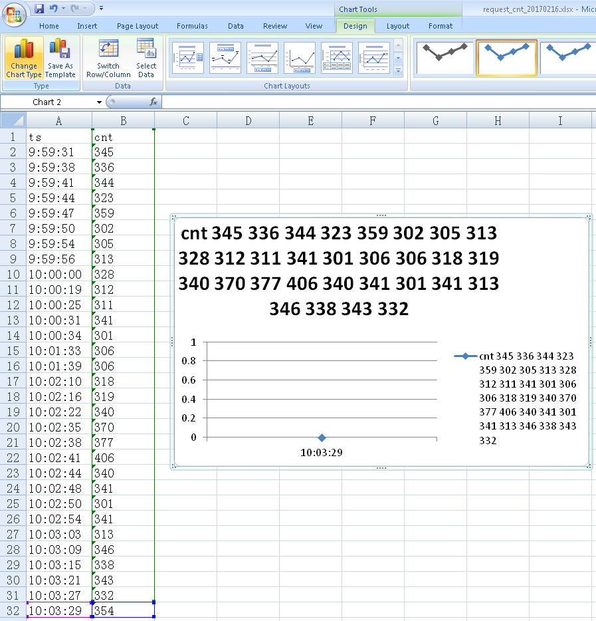Open the View tab
This screenshot has height=621, width=596.
tap(314, 26)
